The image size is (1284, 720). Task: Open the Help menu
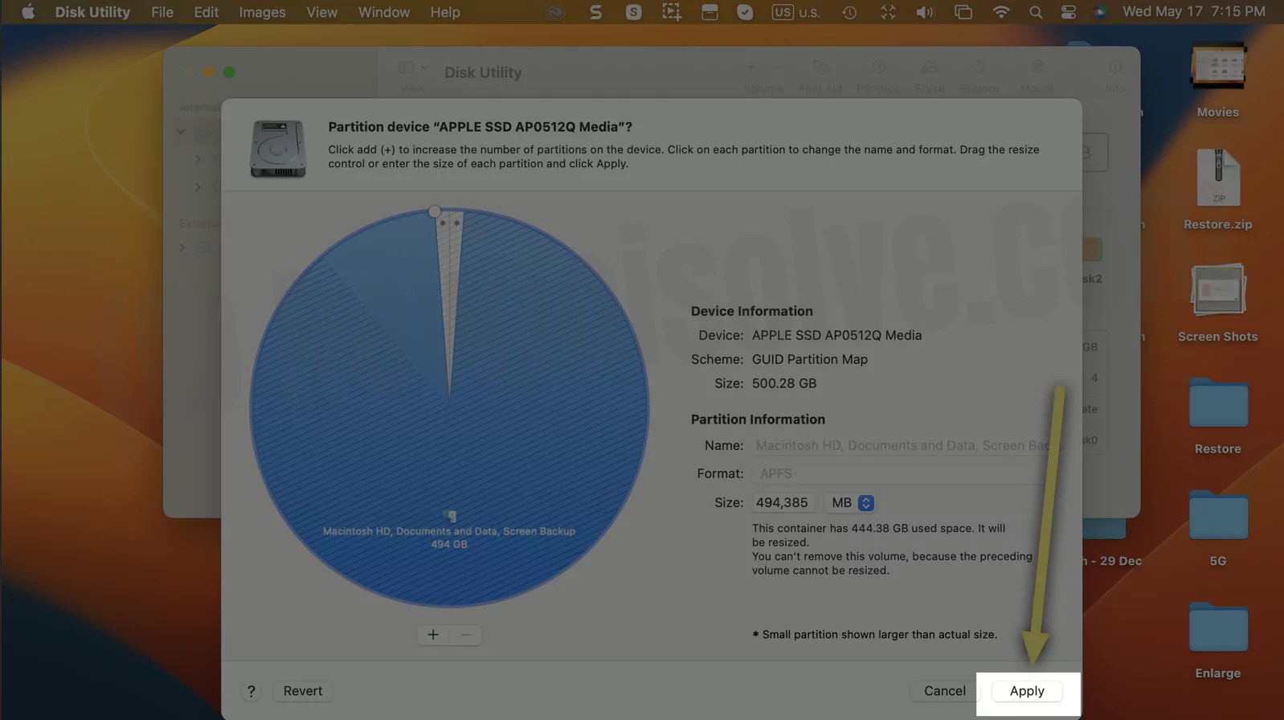pos(445,12)
